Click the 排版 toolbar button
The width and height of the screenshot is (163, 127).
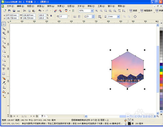(x=133, y=11)
